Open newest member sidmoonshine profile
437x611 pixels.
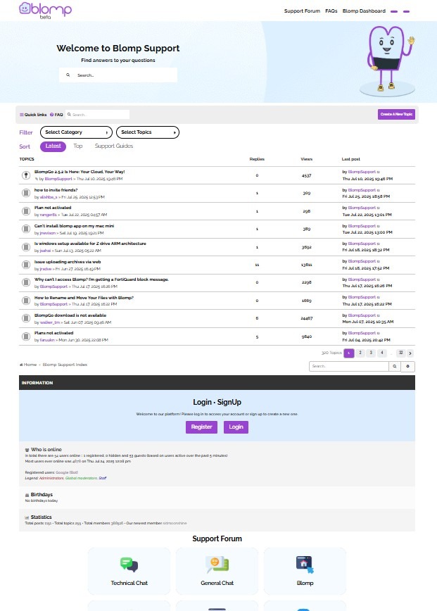[175, 523]
